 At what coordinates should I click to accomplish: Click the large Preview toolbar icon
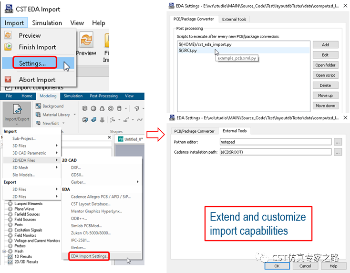point(86,40)
